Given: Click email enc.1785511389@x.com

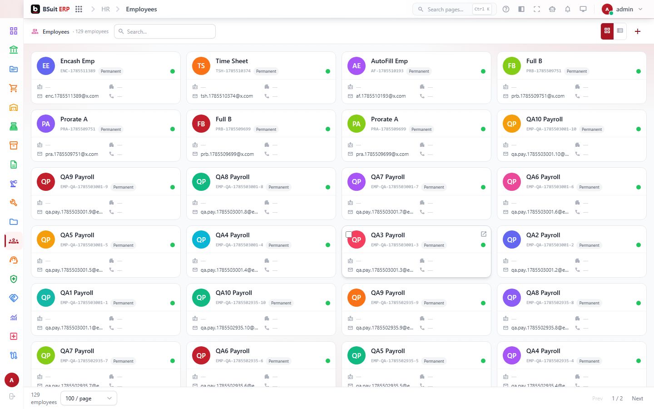Looking at the screenshot, I should click(72, 96).
